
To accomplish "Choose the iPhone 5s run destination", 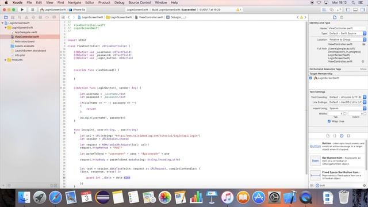I will (77, 10).
